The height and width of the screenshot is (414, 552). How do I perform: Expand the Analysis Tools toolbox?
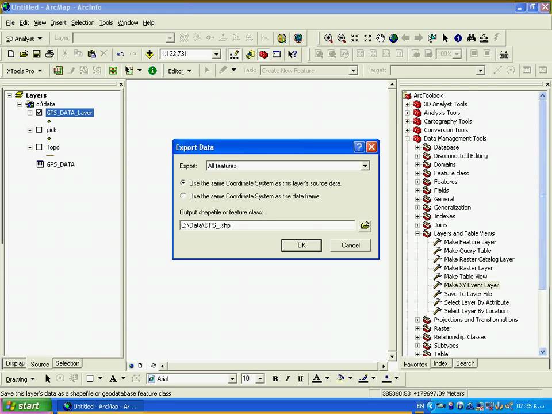click(407, 113)
